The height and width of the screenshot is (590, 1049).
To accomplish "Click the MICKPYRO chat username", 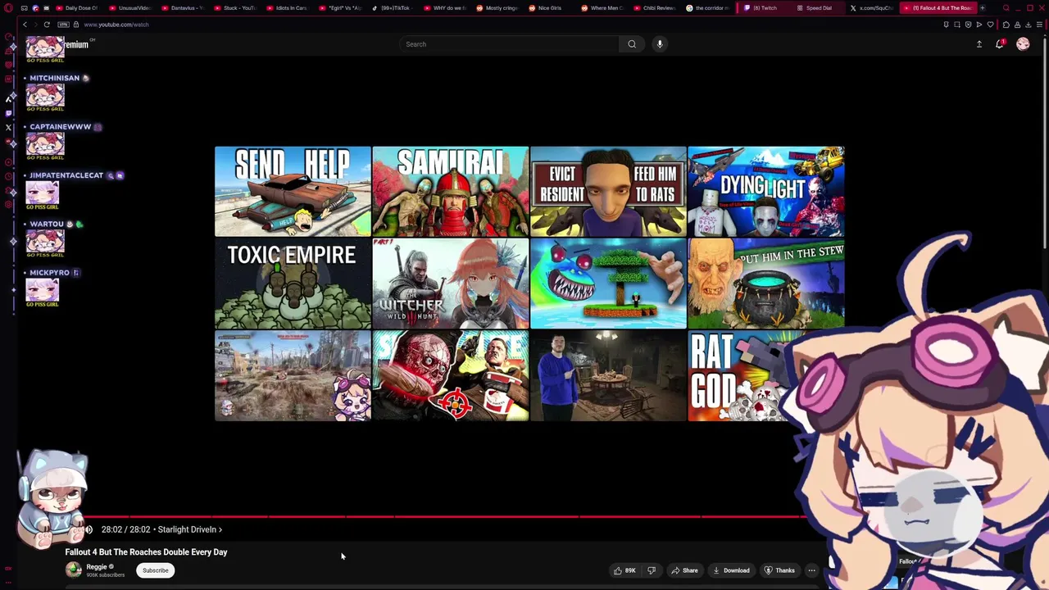I will click(x=49, y=273).
